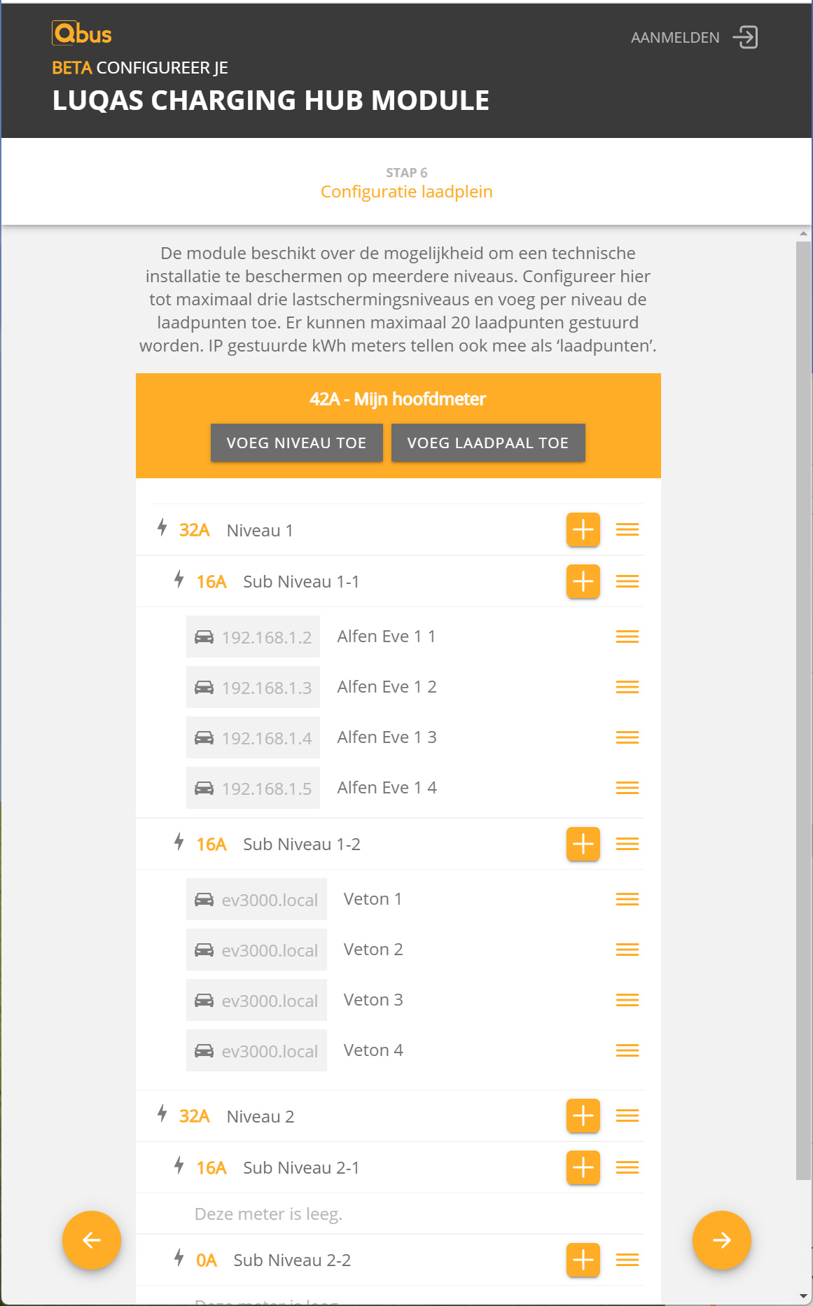Select the Sub Niveau 1-2 label
Viewport: 813px width, 1306px height.
(302, 845)
